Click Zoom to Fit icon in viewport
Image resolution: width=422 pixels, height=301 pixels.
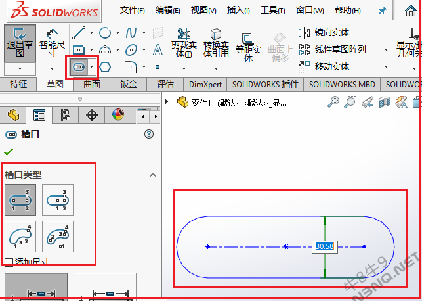coord(333,103)
